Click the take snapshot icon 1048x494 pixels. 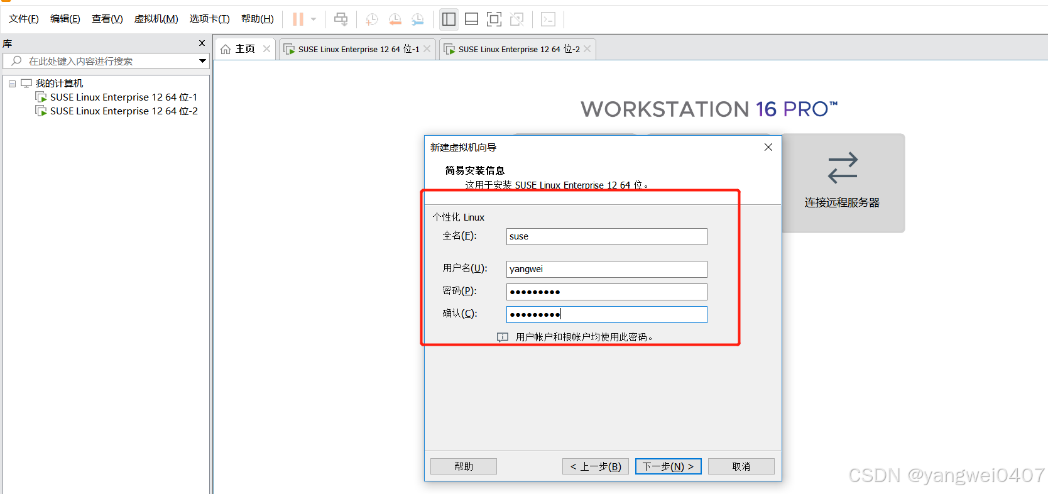[372, 19]
